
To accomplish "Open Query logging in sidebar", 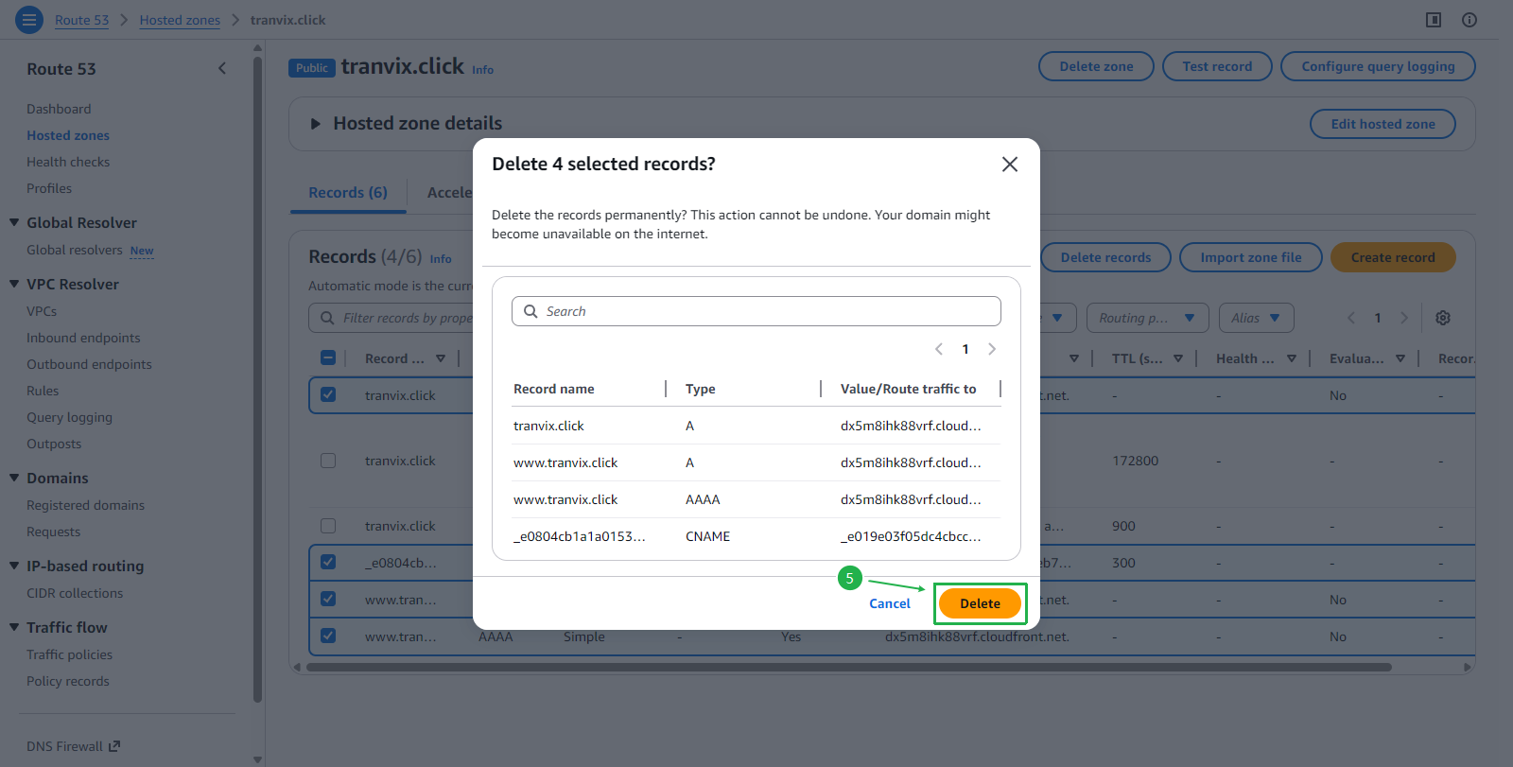I will pos(69,417).
